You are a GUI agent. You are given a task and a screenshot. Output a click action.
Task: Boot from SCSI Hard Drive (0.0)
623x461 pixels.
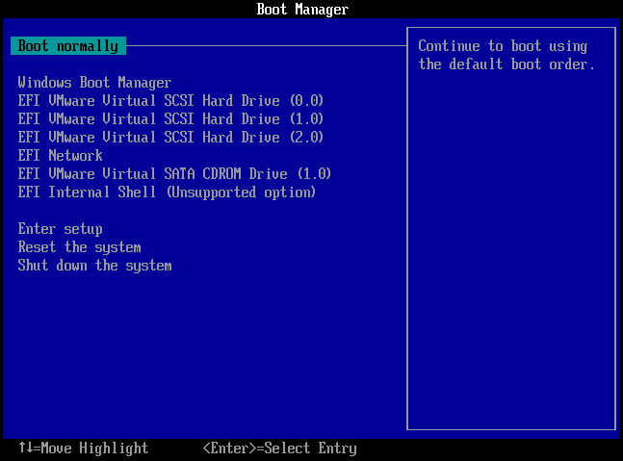tap(170, 101)
